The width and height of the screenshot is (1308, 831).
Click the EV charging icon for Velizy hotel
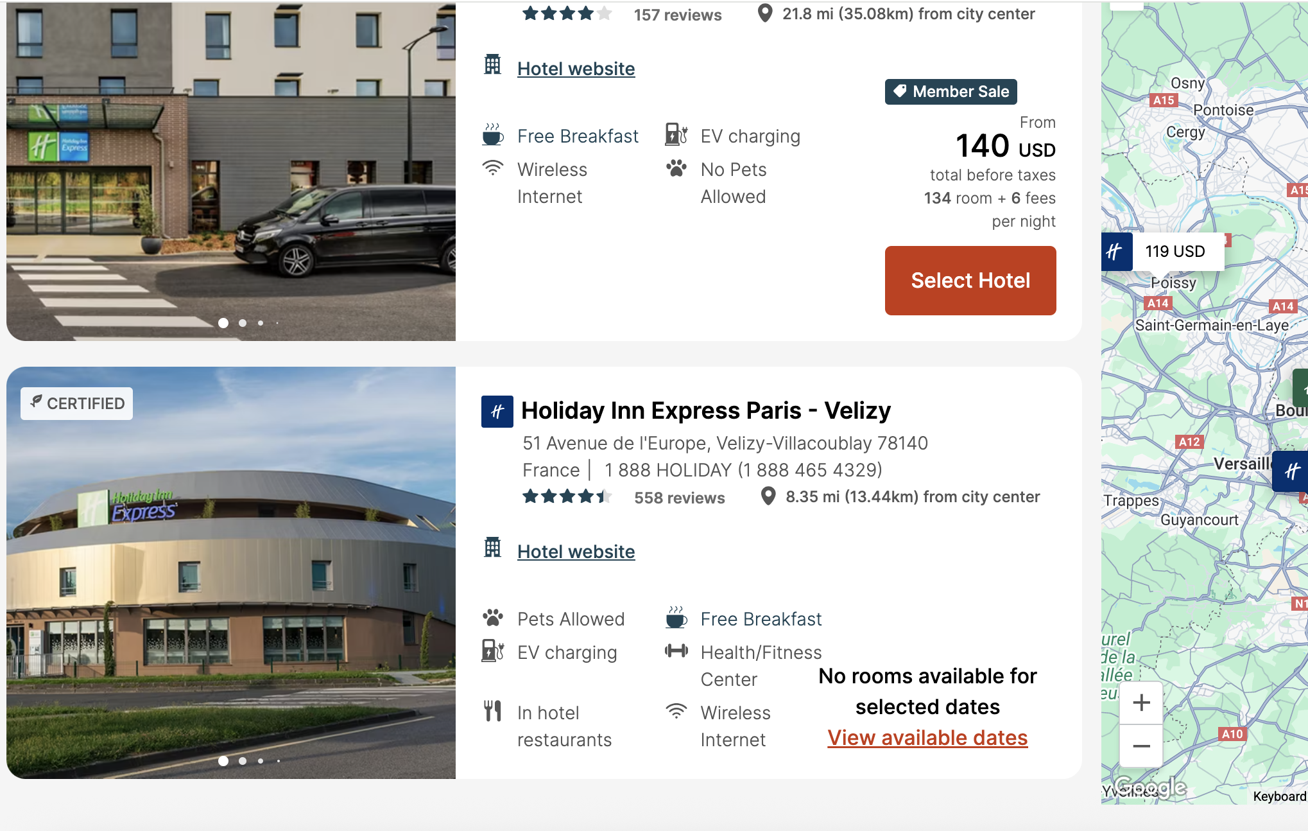(490, 651)
